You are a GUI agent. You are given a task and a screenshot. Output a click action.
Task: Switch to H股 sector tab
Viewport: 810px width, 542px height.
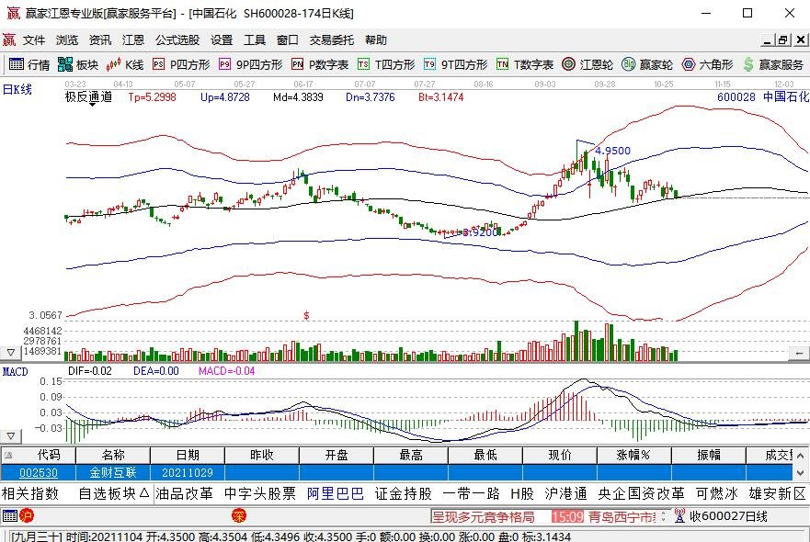[521, 493]
